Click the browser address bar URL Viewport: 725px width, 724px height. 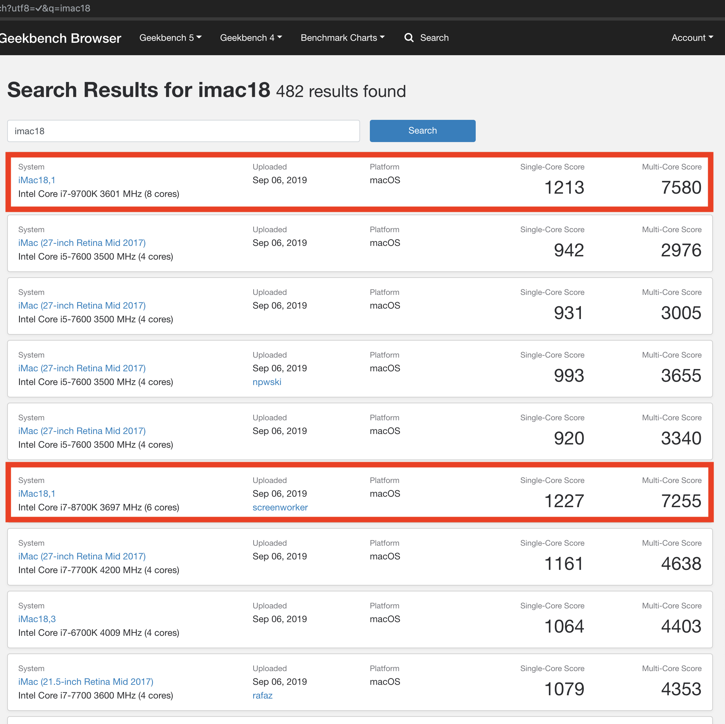click(45, 8)
